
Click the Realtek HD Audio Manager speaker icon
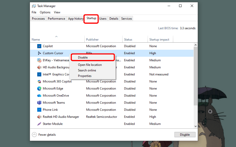tap(39, 117)
